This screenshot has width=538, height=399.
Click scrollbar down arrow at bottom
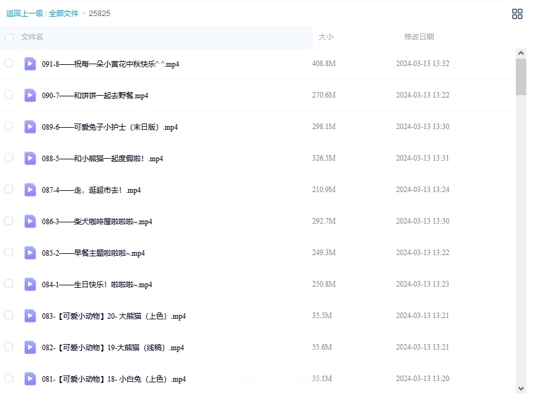click(521, 388)
